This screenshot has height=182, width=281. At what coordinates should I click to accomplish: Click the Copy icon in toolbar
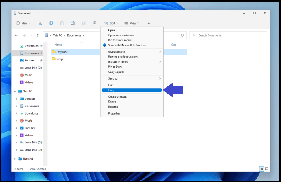click(51, 23)
